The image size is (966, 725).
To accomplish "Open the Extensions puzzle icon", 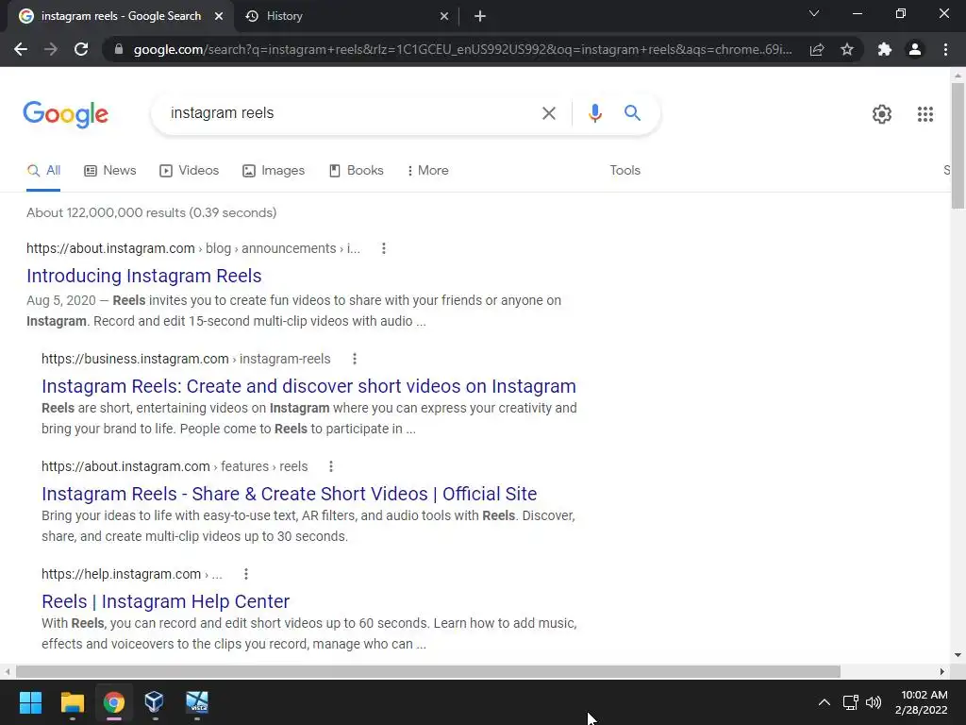I will point(885,49).
